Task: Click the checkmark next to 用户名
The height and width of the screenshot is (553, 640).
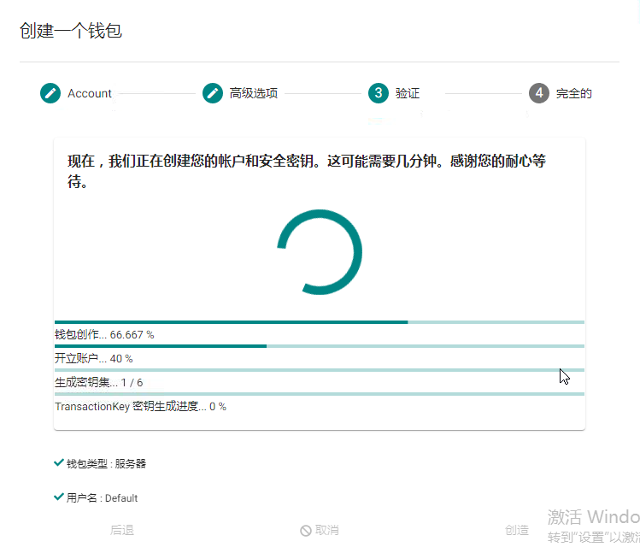Action: tap(59, 497)
